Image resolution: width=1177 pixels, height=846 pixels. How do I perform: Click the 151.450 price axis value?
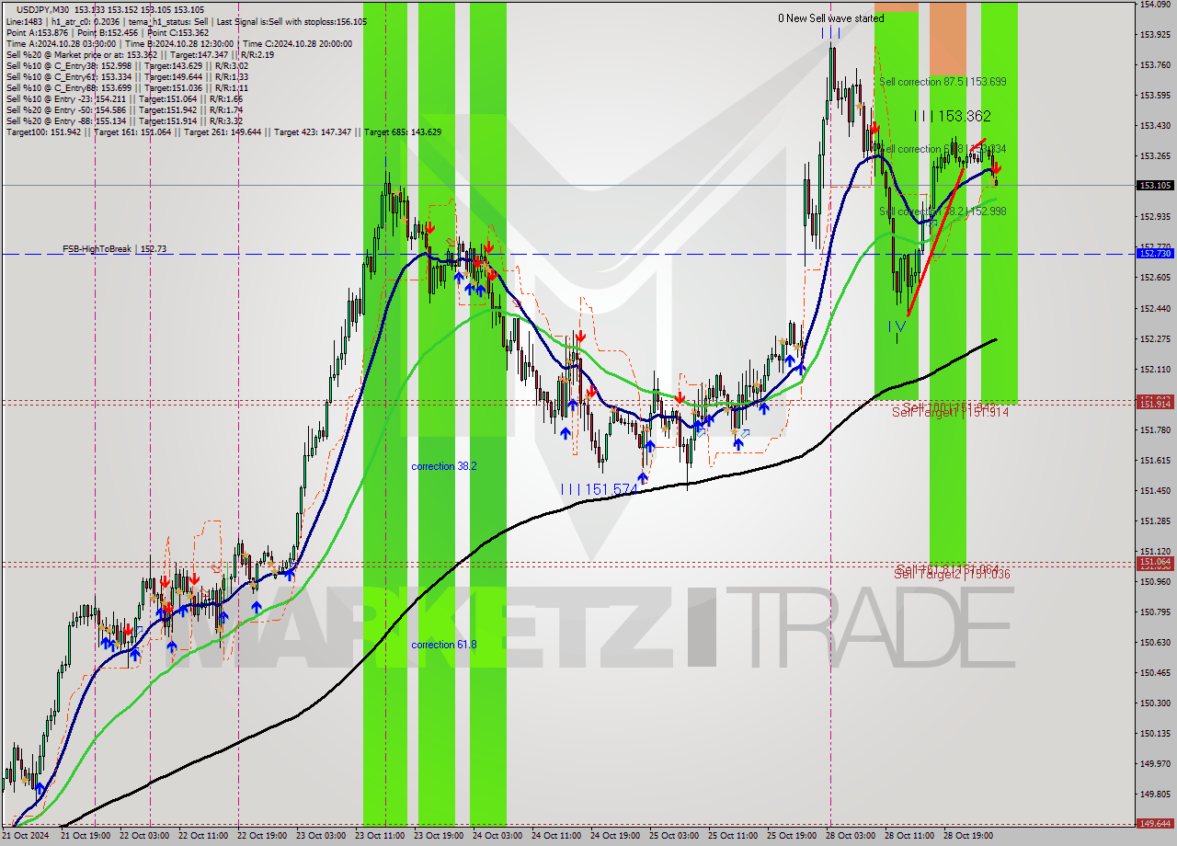(1155, 490)
